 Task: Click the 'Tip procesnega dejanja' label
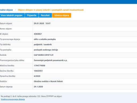coord(10,39)
